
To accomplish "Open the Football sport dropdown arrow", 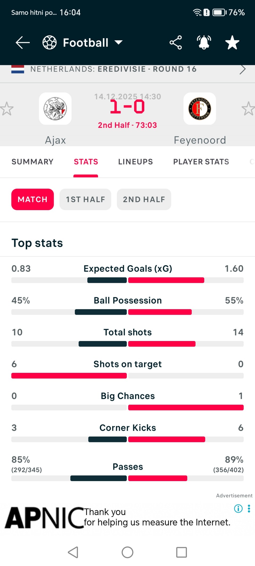I will pos(118,42).
